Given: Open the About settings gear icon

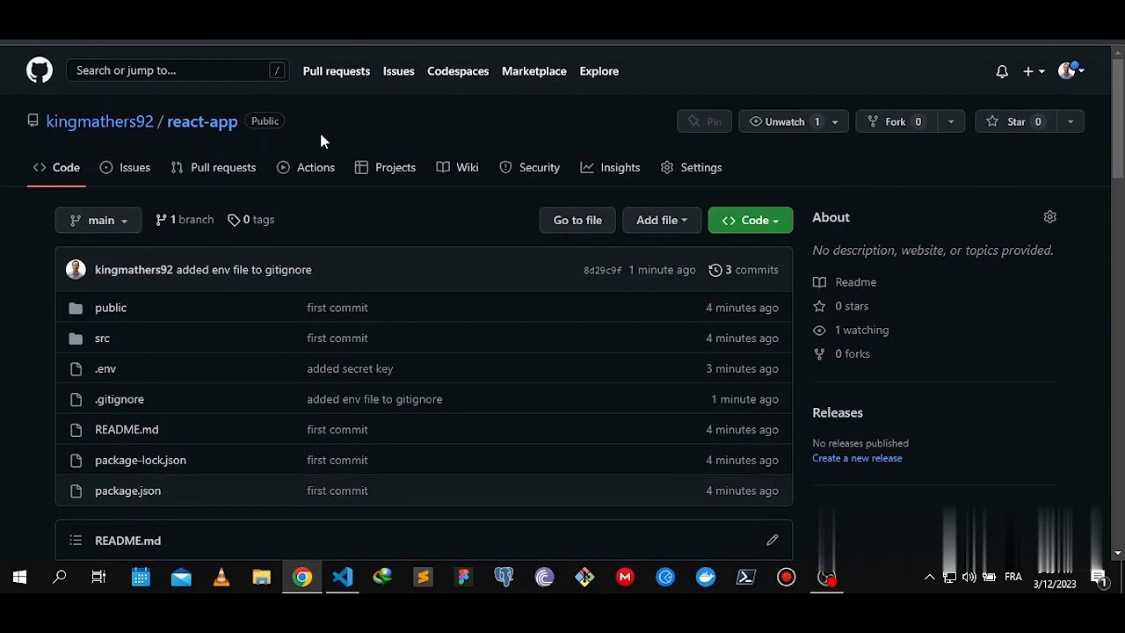Looking at the screenshot, I should pyautogui.click(x=1050, y=217).
